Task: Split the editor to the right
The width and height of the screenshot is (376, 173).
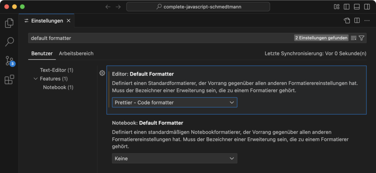Action: tap(357, 21)
